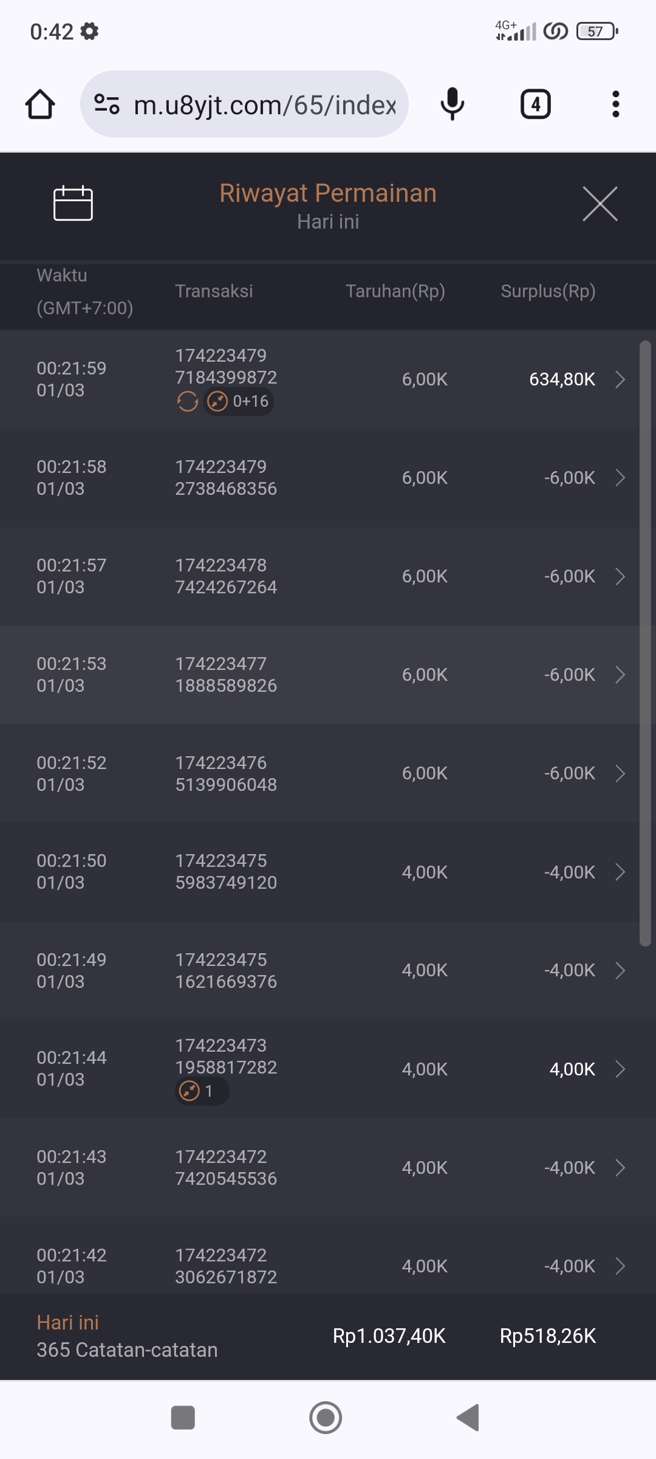The width and height of the screenshot is (656, 1459).
Task: Tap the m.u8yjt.com address bar
Action: pos(264,105)
